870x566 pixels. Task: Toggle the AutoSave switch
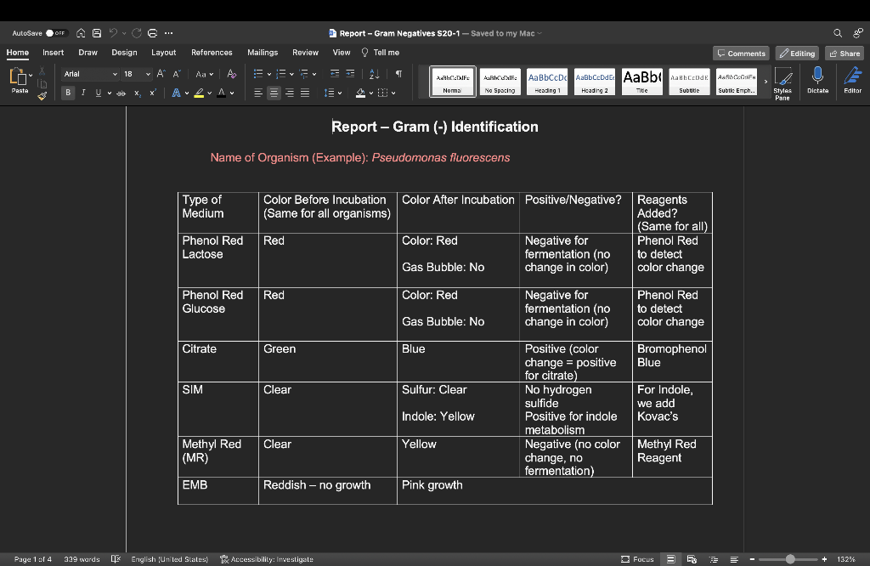[56, 33]
